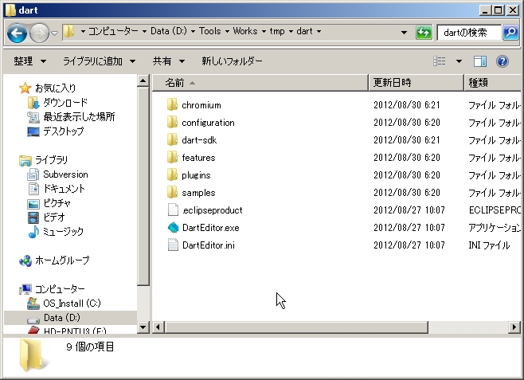Image resolution: width=524 pixels, height=380 pixels.
Task: Open '最近表示した場所' in the navigation pane
Action: tap(71, 117)
